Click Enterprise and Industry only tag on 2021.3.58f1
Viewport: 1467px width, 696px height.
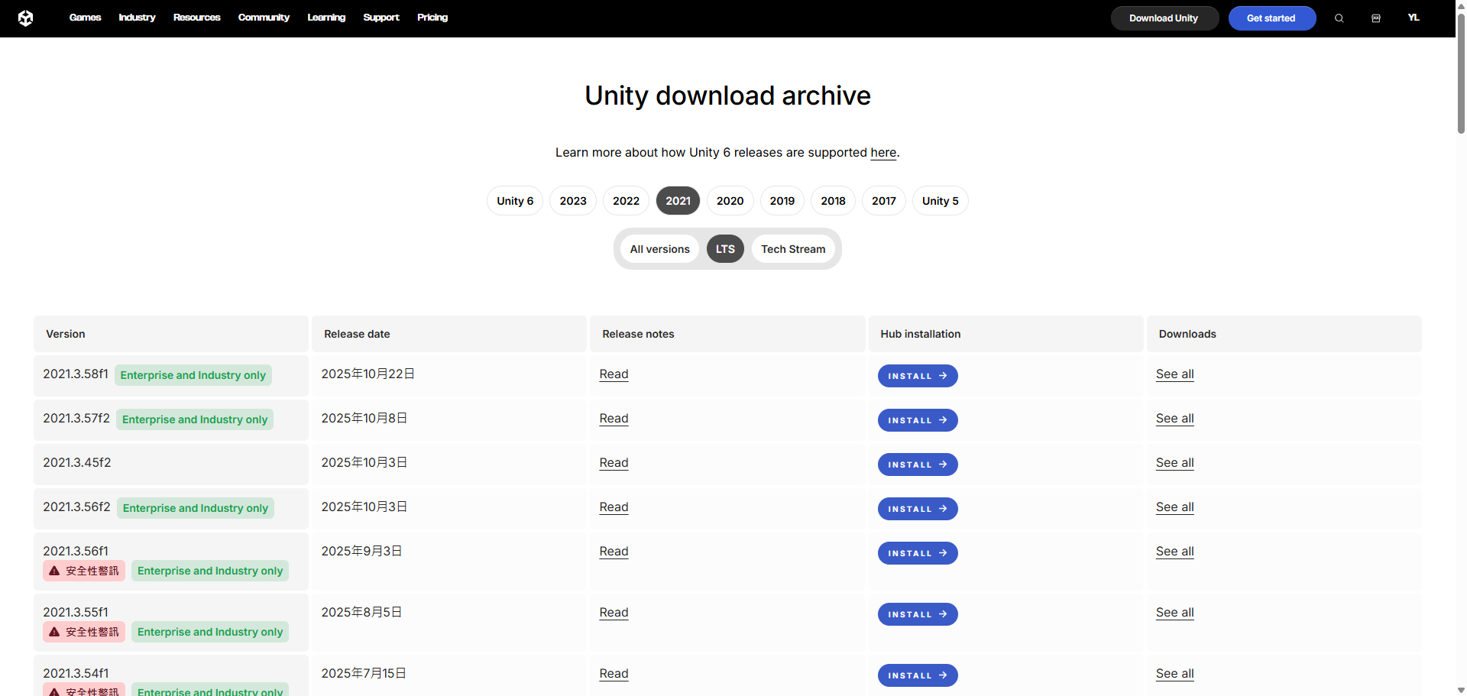[x=193, y=375]
